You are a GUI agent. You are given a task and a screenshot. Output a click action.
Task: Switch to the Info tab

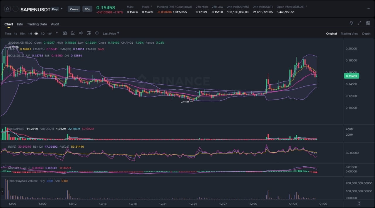(20, 24)
